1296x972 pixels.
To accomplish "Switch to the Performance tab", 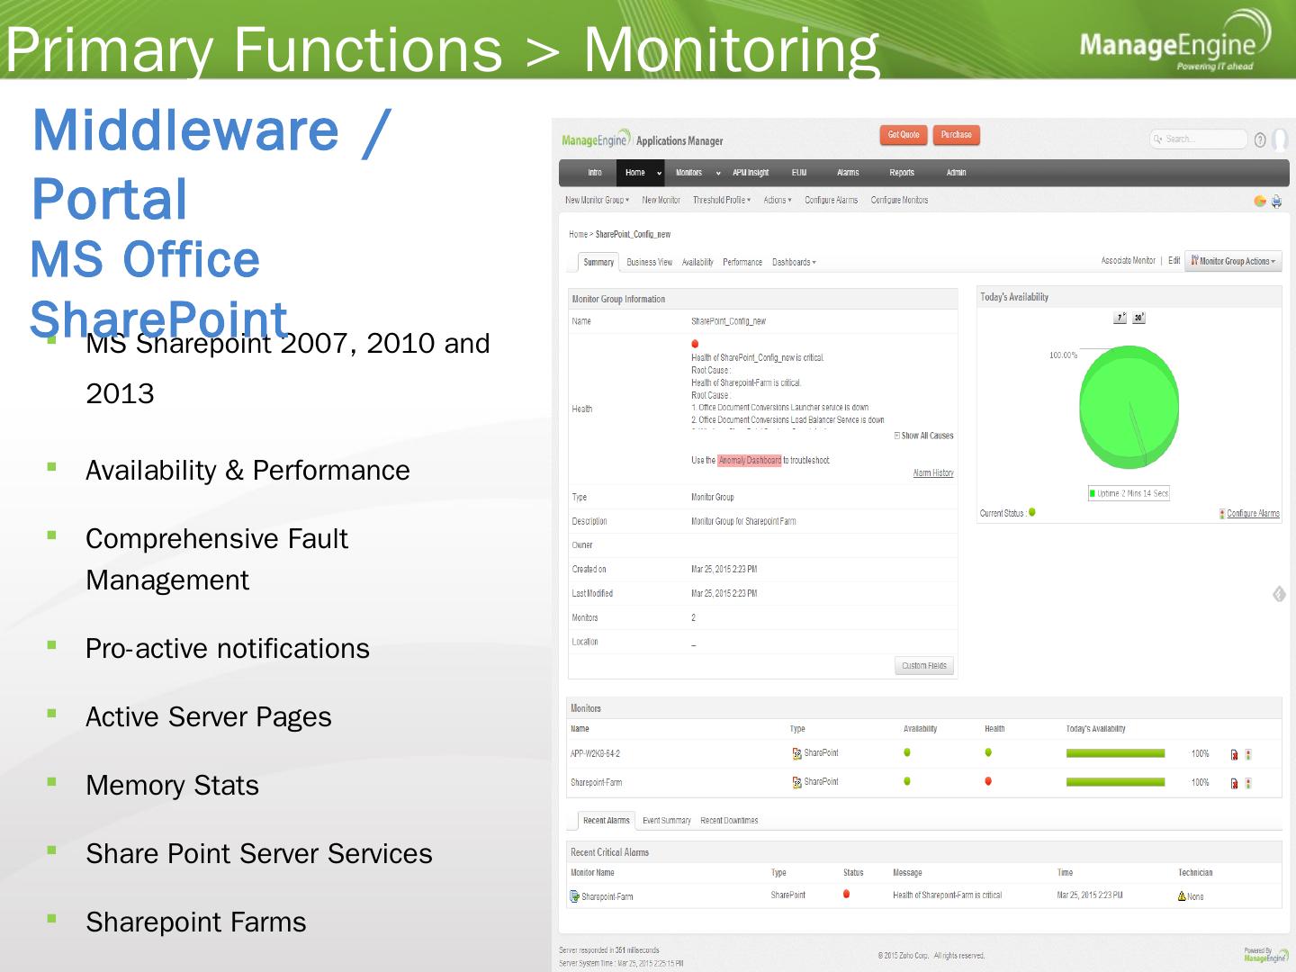I will tap(742, 263).
